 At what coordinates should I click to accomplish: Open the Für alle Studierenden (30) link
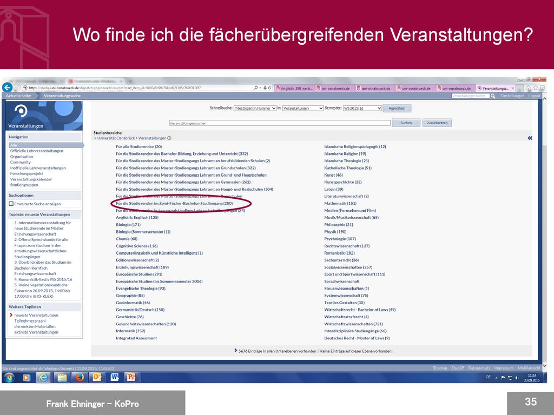coord(139,147)
